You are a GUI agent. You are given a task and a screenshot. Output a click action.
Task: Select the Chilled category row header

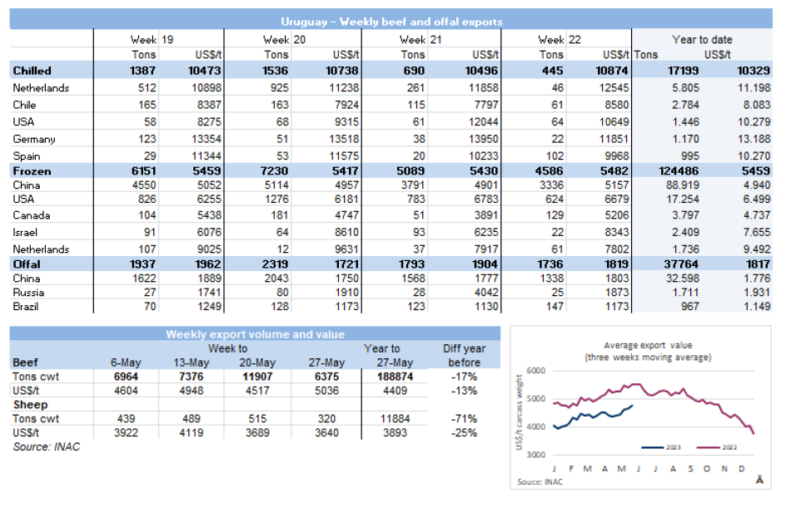click(32, 72)
